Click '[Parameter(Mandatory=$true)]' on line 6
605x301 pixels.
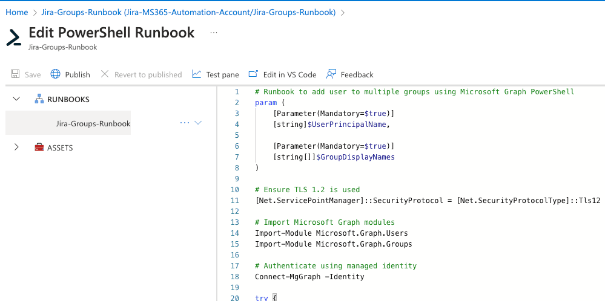coord(334,146)
